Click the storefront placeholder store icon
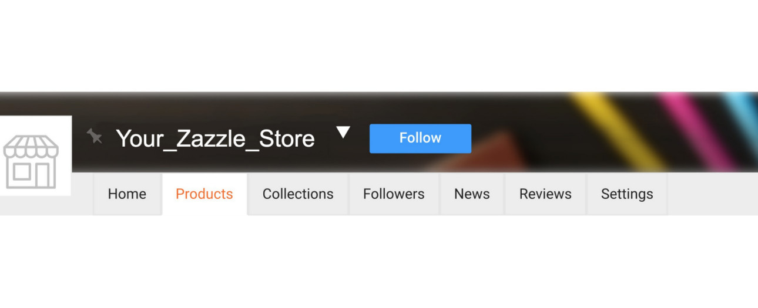The height and width of the screenshot is (308, 758). [31, 161]
